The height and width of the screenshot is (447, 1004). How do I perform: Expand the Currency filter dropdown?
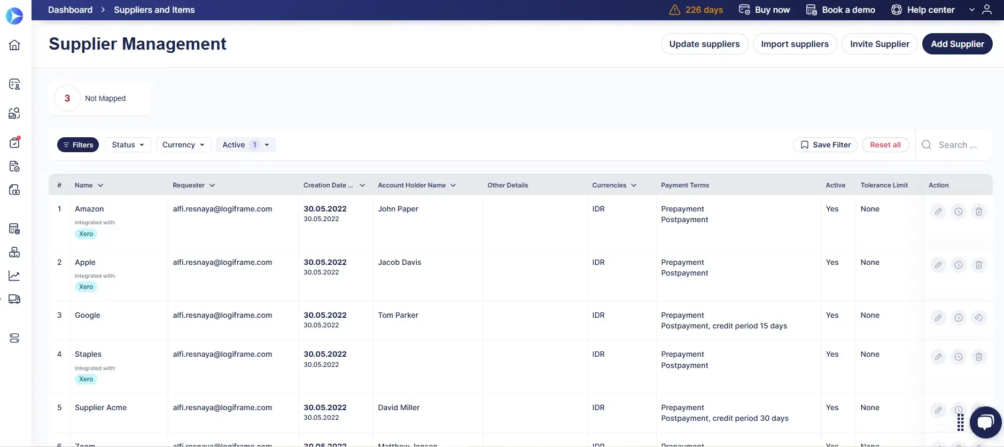[x=183, y=145]
